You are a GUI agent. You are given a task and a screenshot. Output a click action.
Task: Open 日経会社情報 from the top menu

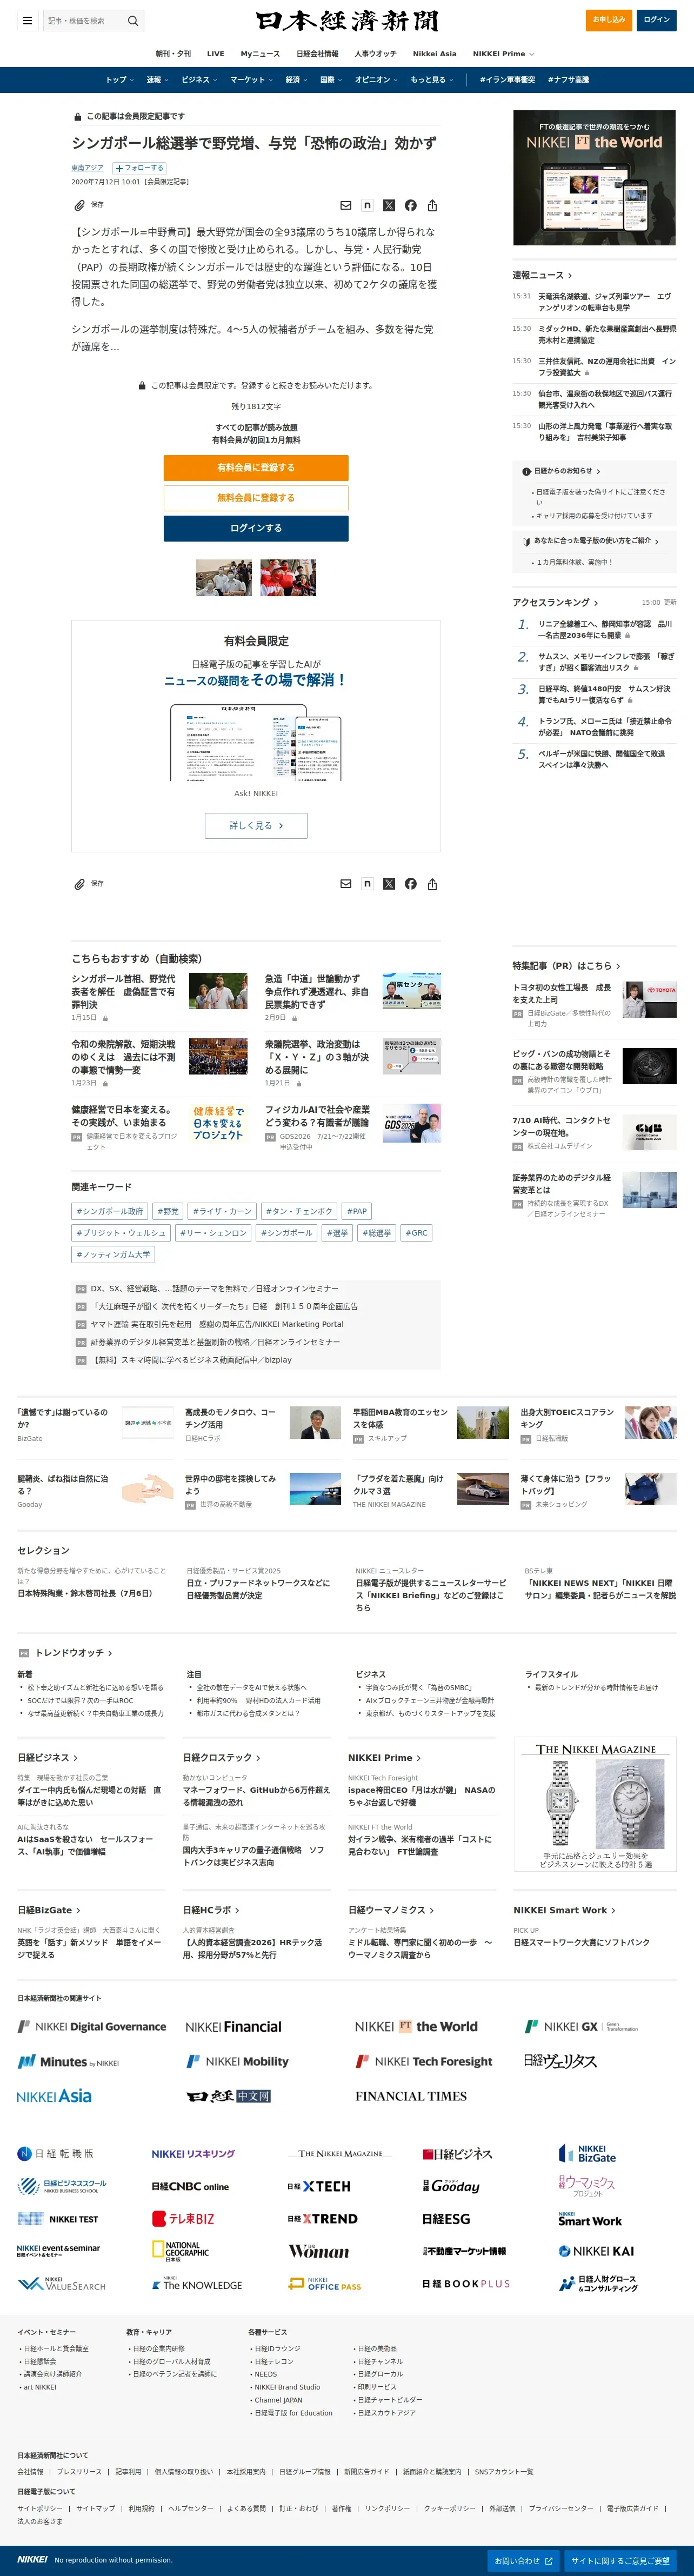pos(317,54)
